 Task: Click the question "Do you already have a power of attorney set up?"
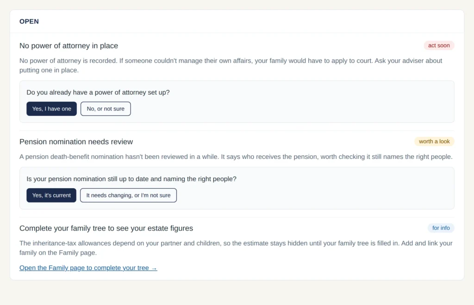point(98,92)
